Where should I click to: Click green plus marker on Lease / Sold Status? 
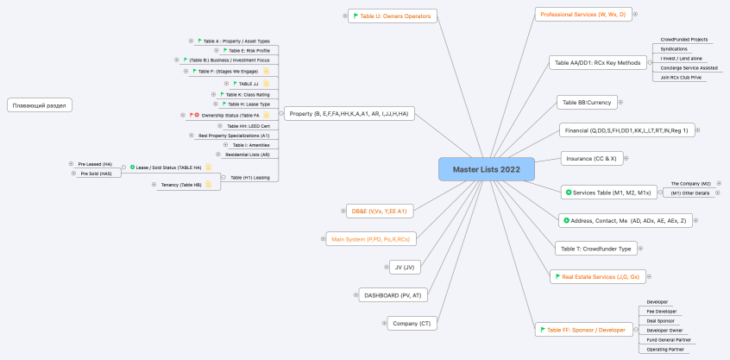coord(133,167)
